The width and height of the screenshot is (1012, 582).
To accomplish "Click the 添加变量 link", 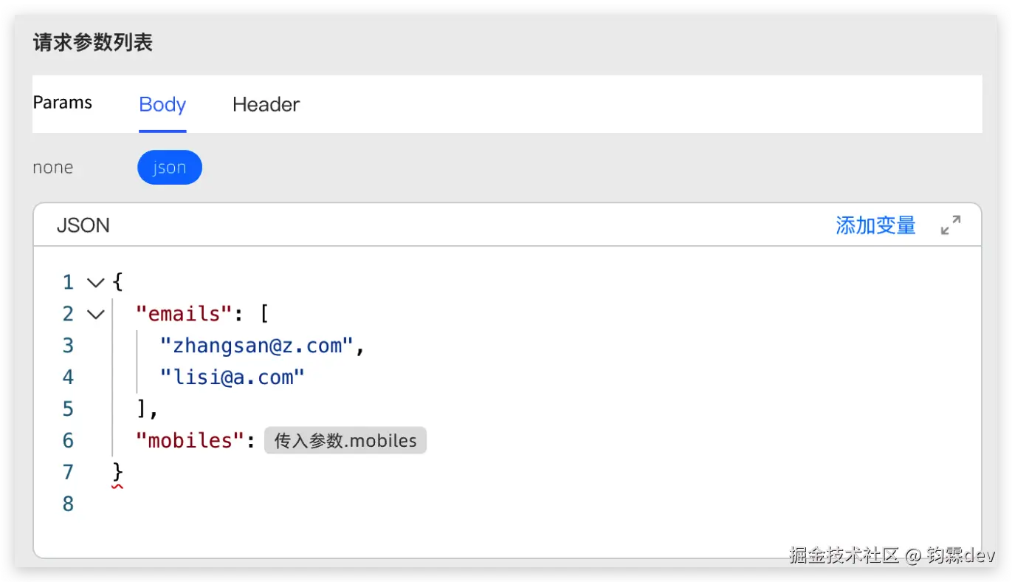I will point(875,225).
